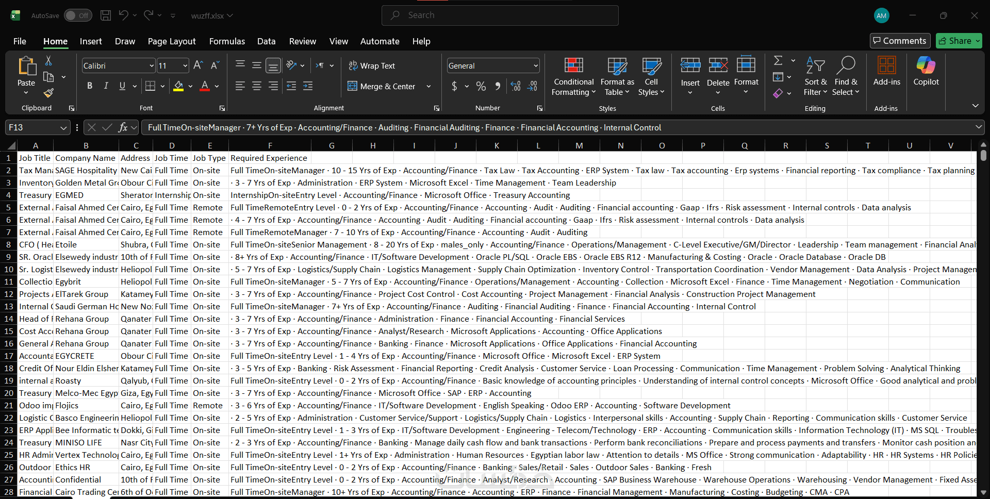This screenshot has height=499, width=990.
Task: Click the Orientation text-angle icon
Action: pyautogui.click(x=291, y=65)
